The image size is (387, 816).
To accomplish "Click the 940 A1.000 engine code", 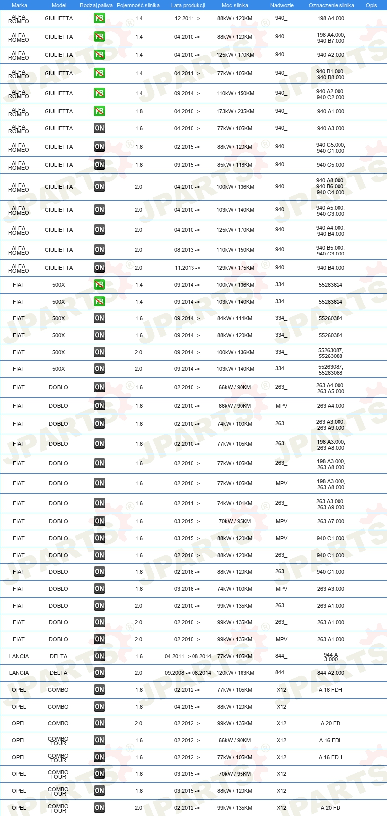I will click(331, 111).
